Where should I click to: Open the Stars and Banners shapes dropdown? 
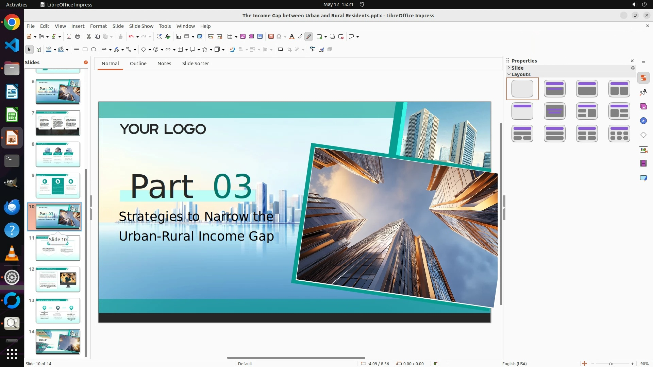pos(211,50)
